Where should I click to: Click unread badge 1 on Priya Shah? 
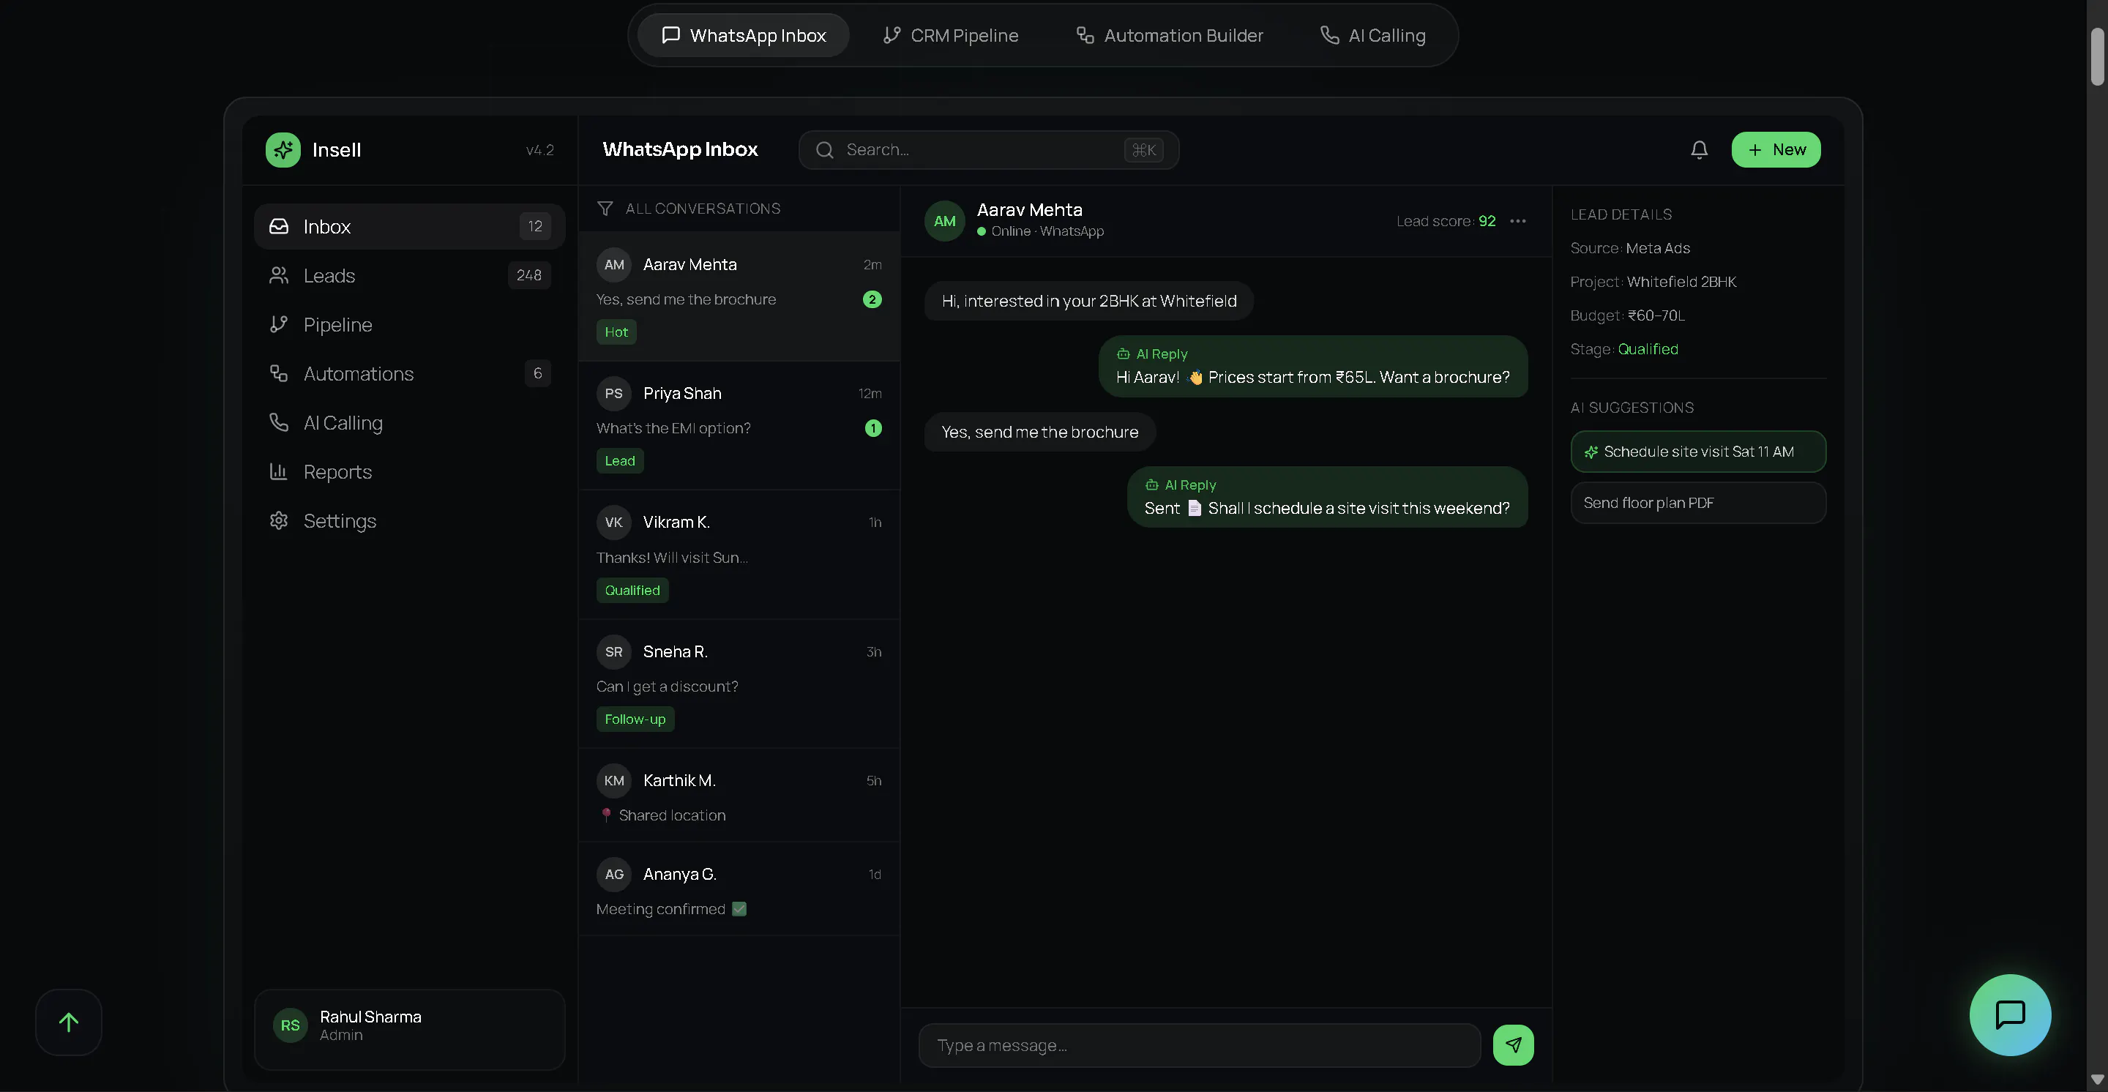tap(873, 429)
